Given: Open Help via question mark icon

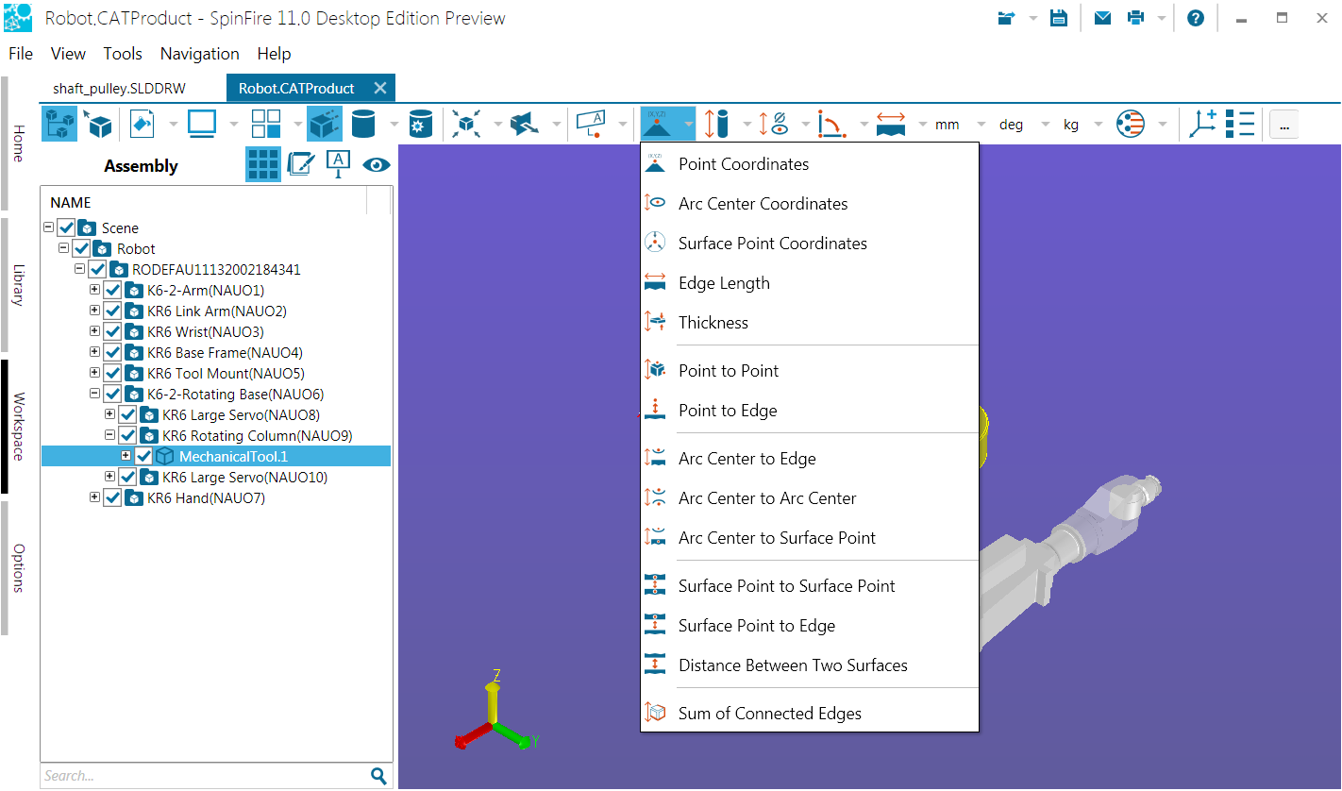Looking at the screenshot, I should (1195, 18).
